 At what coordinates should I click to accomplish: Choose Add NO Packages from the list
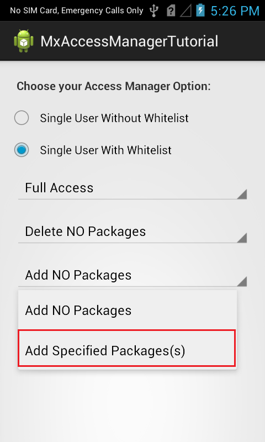pos(128,310)
